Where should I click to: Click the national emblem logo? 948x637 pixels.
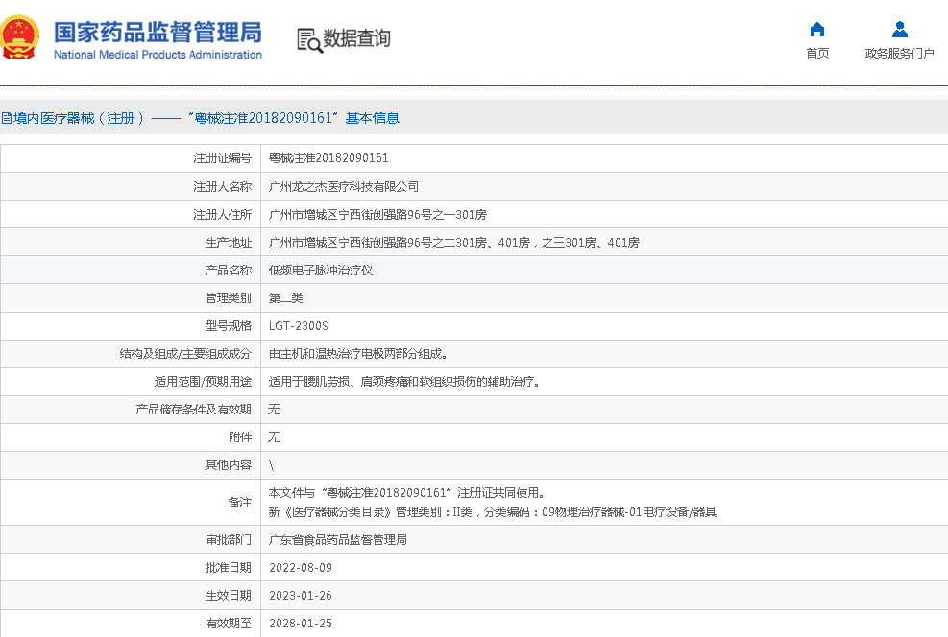(19, 37)
